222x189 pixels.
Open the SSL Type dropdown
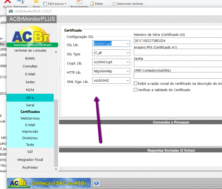click(x=111, y=53)
